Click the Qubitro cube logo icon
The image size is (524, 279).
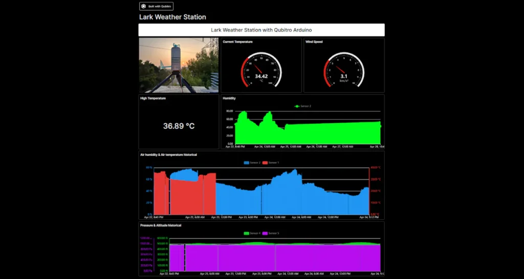(x=143, y=6)
